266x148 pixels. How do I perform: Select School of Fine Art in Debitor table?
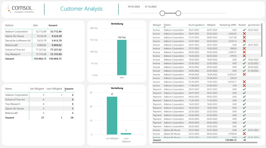point(15,50)
